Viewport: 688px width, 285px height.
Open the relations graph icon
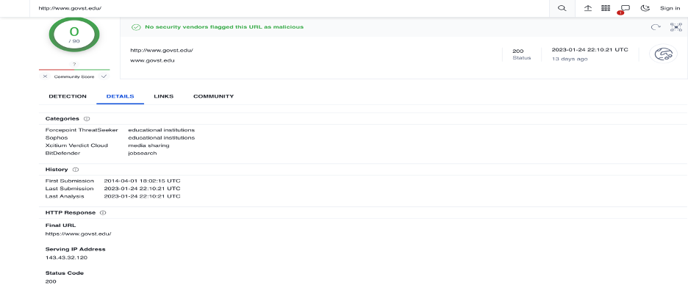tap(676, 27)
